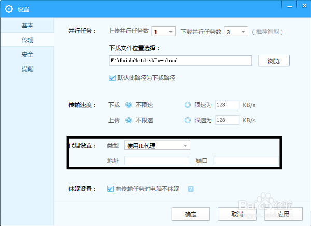The width and height of the screenshot is (311, 226).
Task: Click the （推荐智能） text
Action: pyautogui.click(x=267, y=32)
